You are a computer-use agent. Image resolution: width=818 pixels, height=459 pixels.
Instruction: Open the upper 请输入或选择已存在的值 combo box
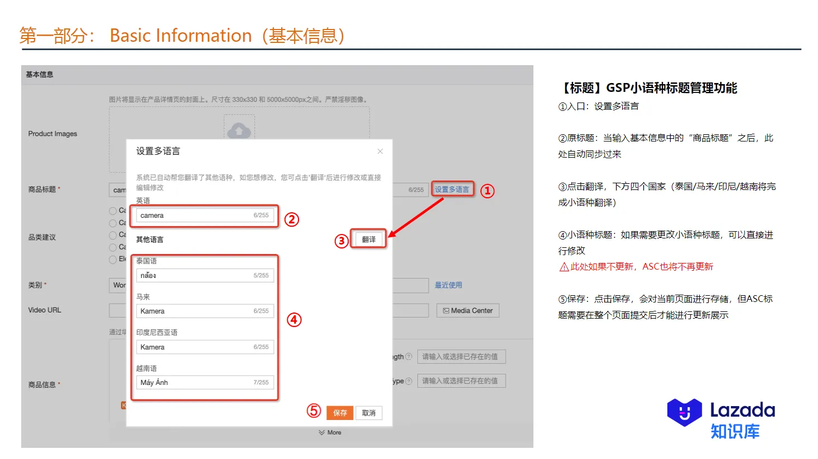(461, 357)
